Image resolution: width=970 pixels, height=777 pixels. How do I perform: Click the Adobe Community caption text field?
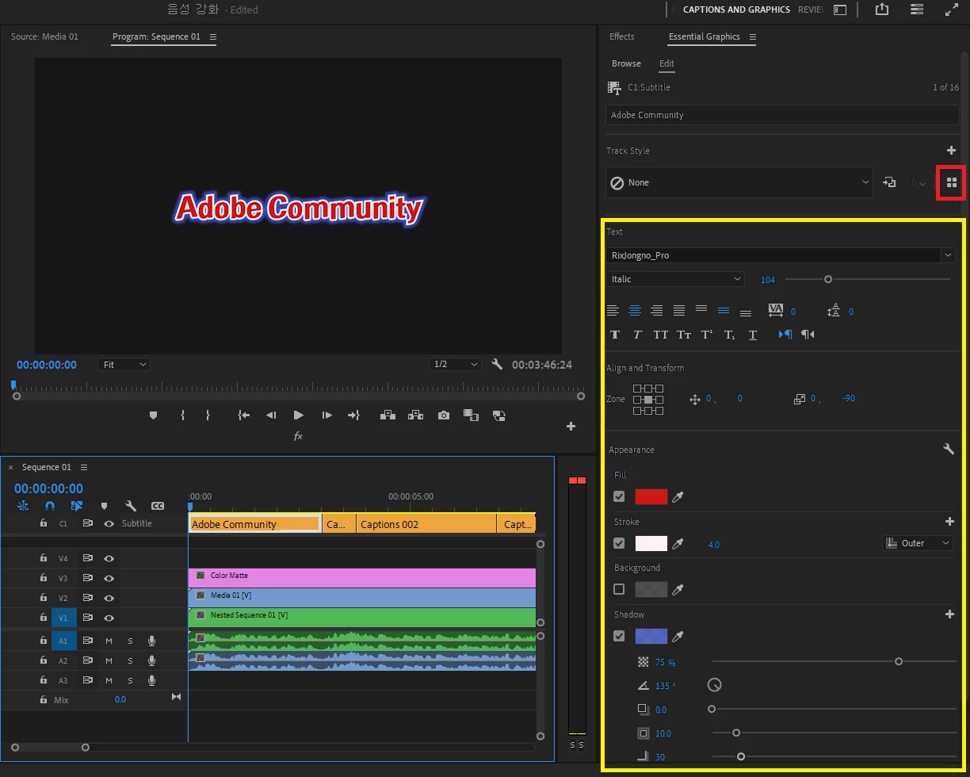782,115
